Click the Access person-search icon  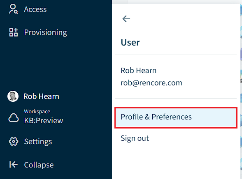tap(13, 9)
